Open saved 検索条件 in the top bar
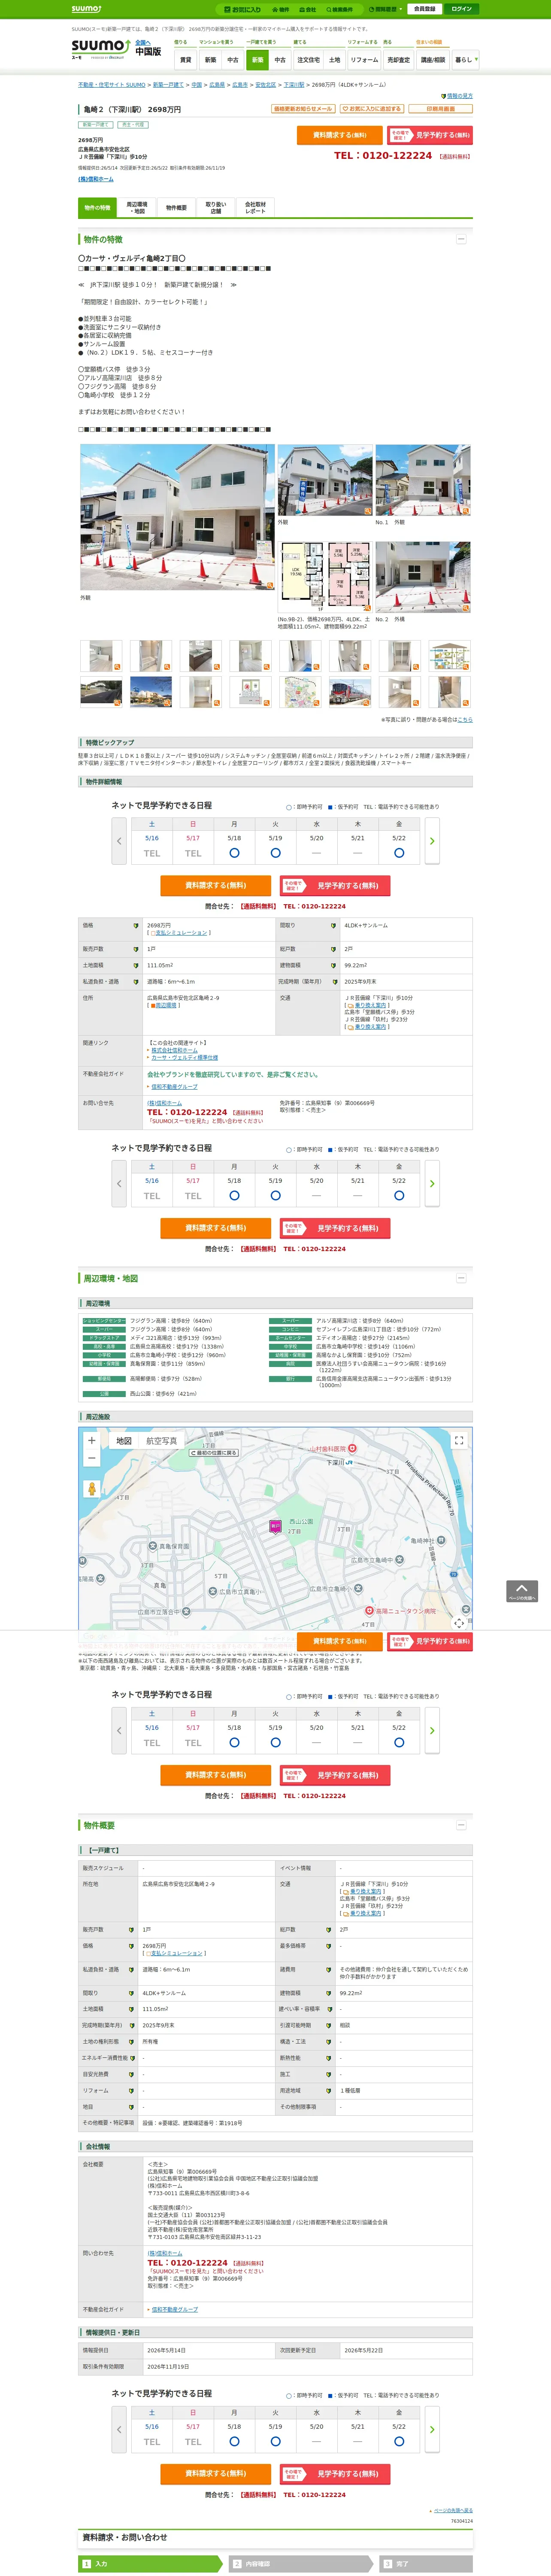This screenshot has width=551, height=2576. (x=339, y=9)
